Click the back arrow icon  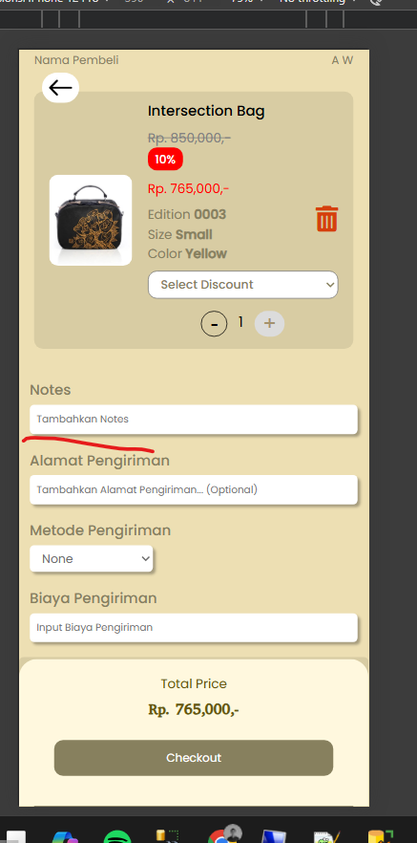pyautogui.click(x=61, y=87)
